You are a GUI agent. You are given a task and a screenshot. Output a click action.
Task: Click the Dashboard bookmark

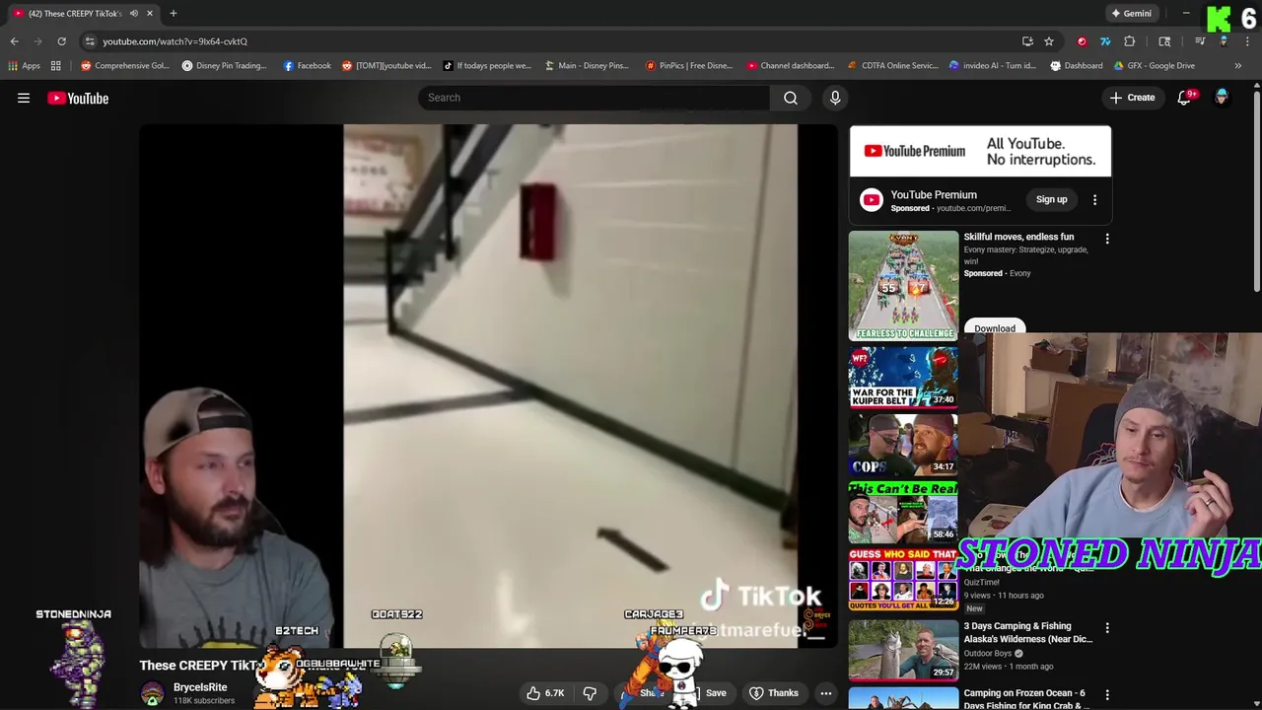pos(1076,66)
